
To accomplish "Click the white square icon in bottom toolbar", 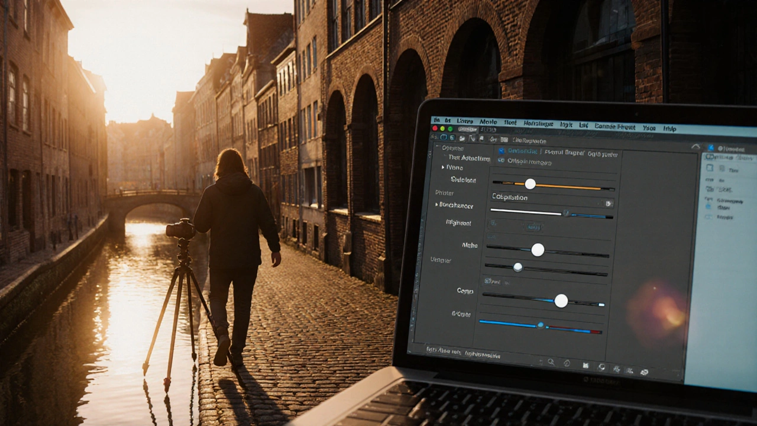I will click(x=585, y=366).
